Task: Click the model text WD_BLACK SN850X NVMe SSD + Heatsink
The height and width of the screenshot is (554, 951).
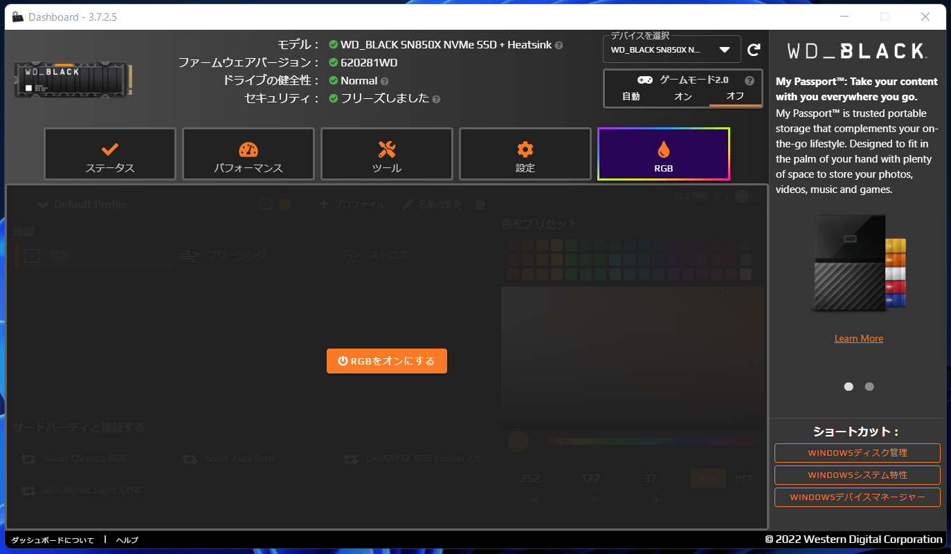Action: (446, 45)
